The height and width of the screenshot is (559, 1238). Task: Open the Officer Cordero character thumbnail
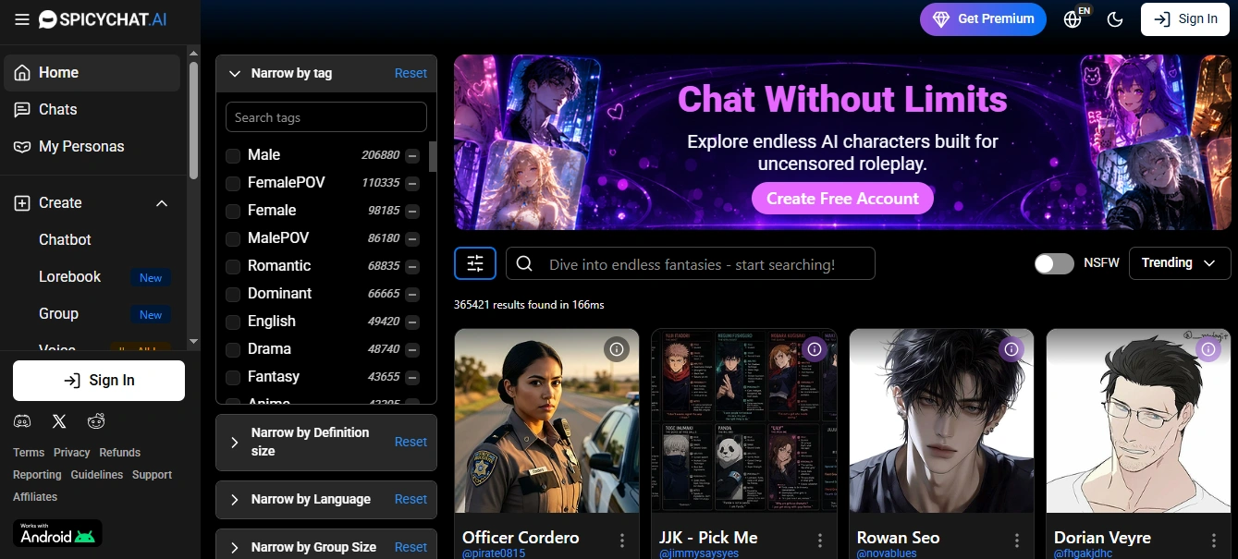coord(546,420)
